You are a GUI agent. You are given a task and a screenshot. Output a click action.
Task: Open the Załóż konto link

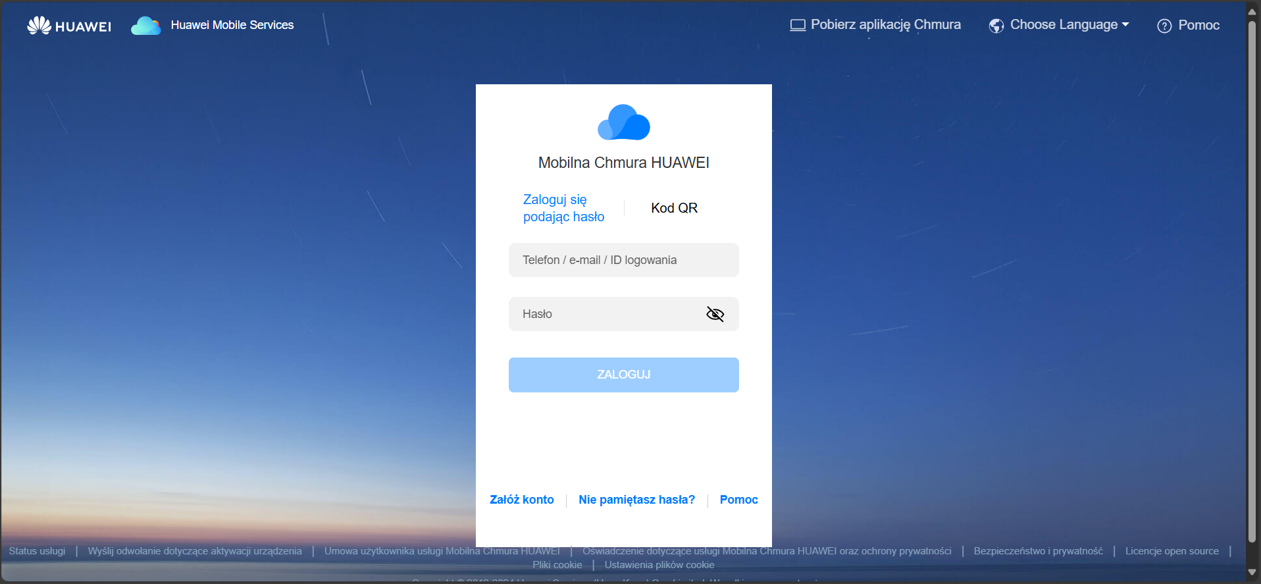pyautogui.click(x=522, y=500)
